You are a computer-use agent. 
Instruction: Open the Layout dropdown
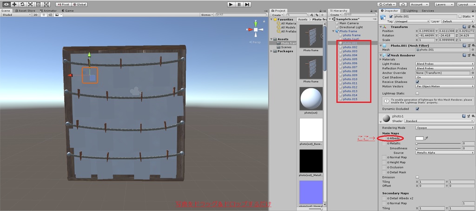(x=466, y=5)
